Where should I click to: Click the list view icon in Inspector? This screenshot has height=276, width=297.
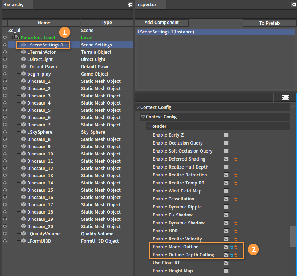tap(285, 97)
